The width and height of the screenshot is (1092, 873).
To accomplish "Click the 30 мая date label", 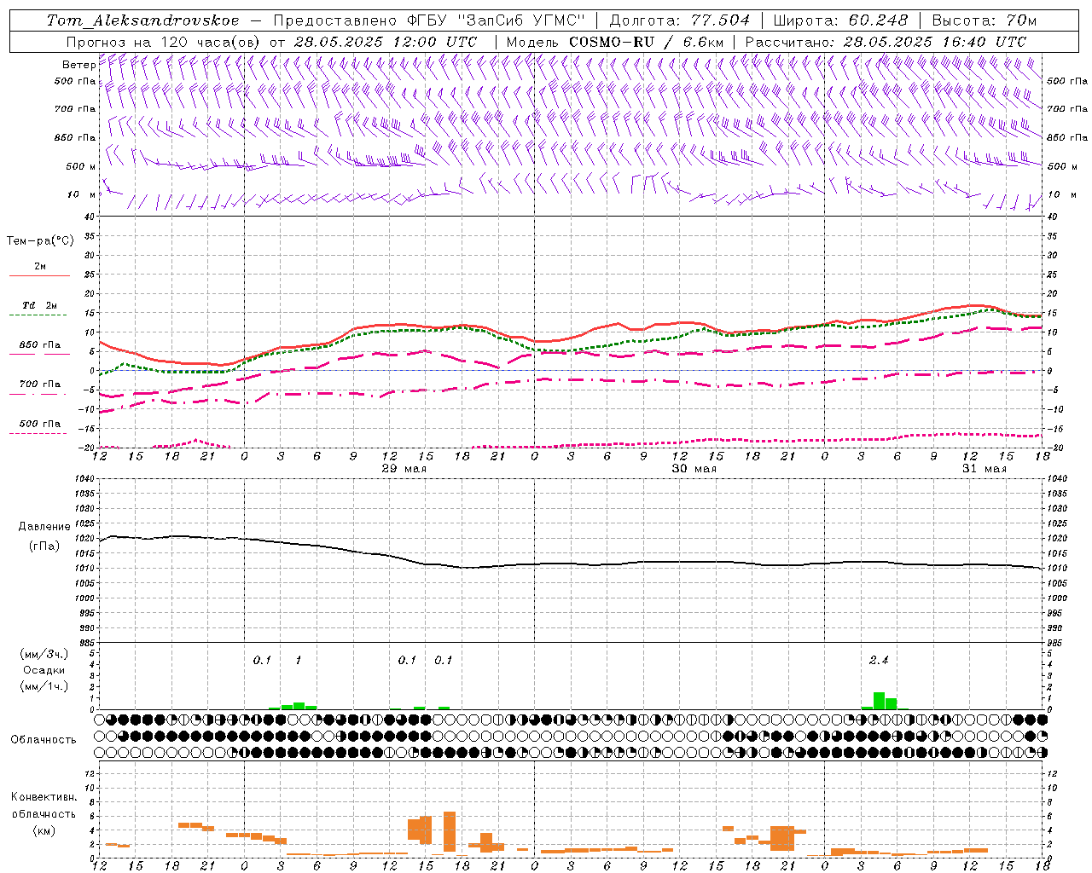I will (694, 469).
